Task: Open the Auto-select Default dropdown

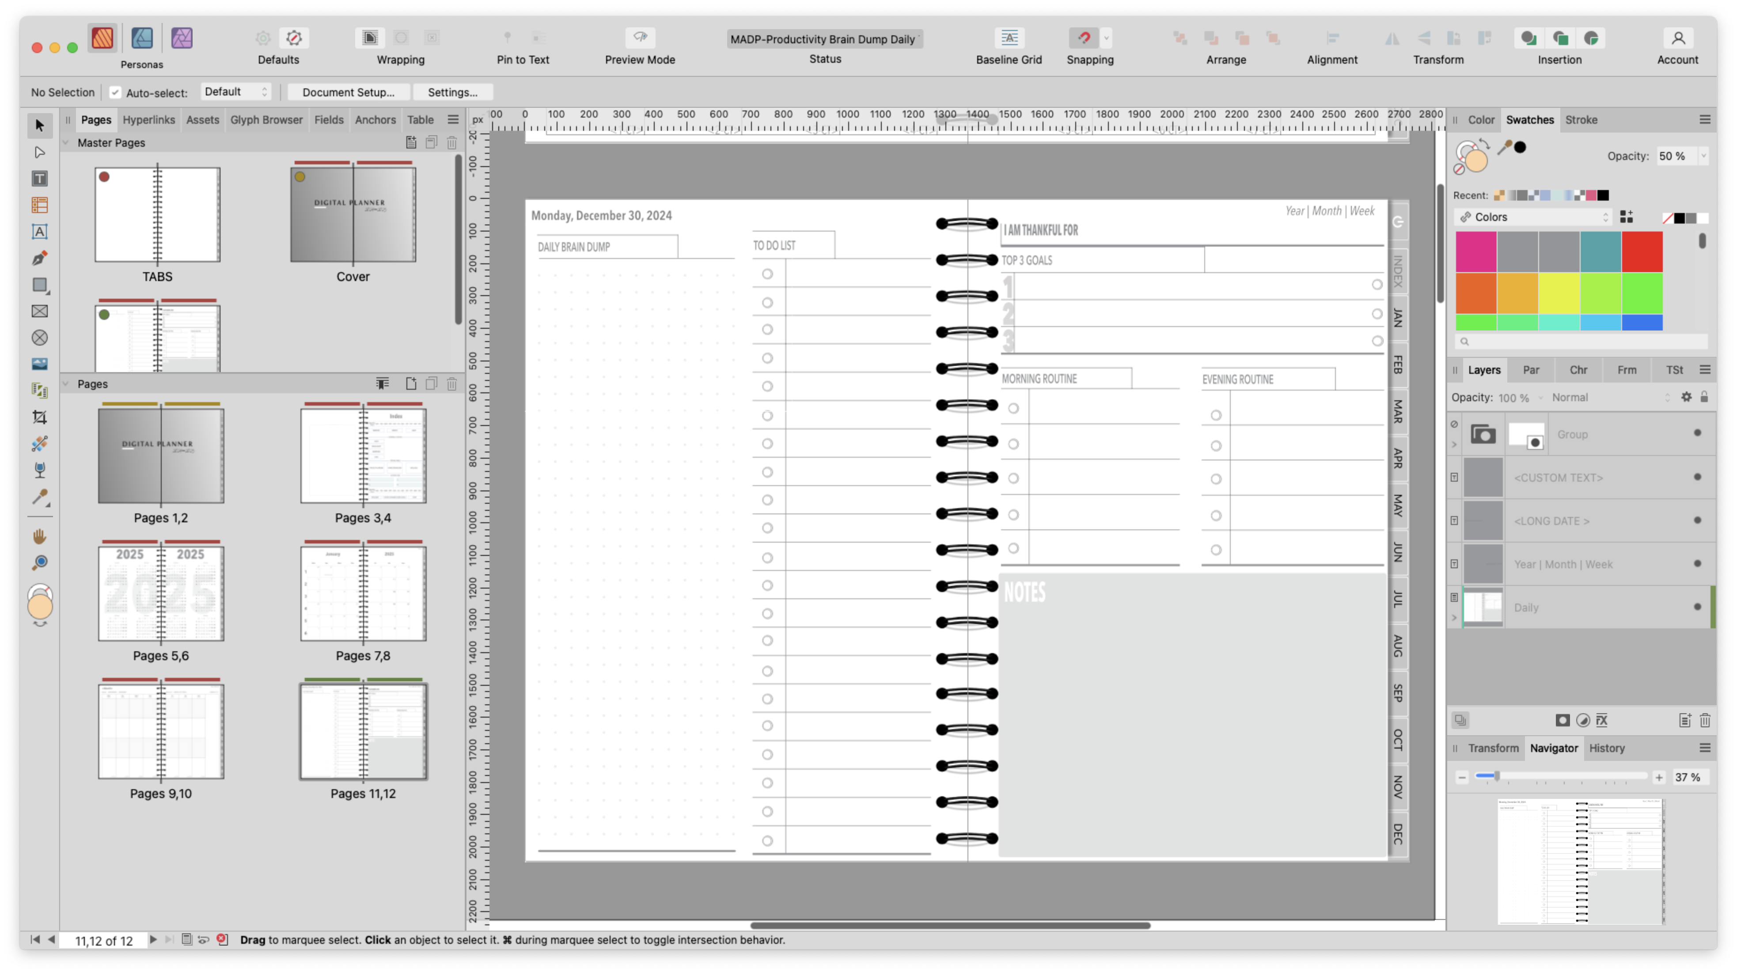Action: point(235,92)
